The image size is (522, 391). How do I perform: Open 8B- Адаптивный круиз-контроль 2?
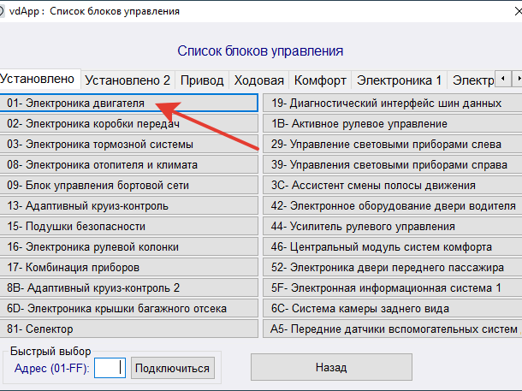coord(128,287)
